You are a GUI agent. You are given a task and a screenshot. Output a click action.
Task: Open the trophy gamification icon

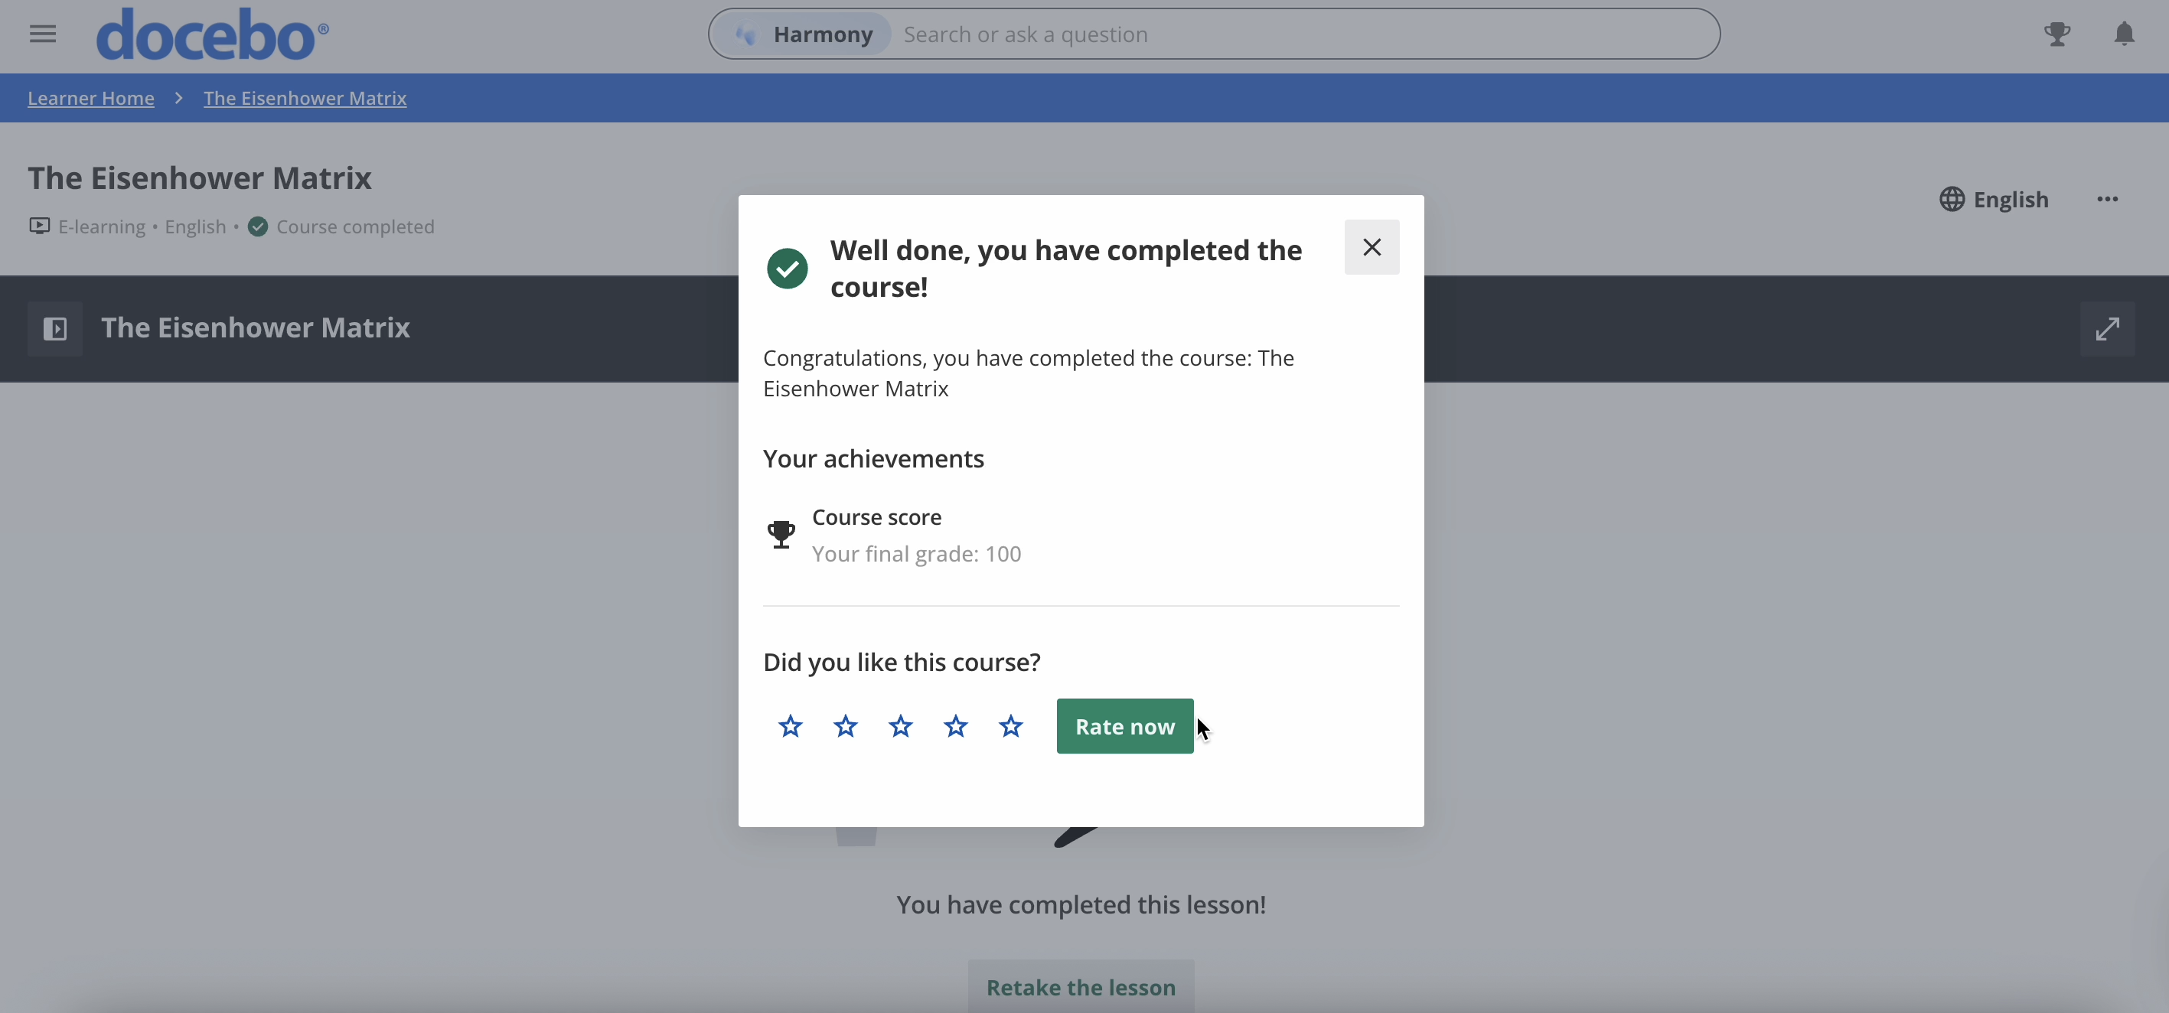coord(2057,34)
